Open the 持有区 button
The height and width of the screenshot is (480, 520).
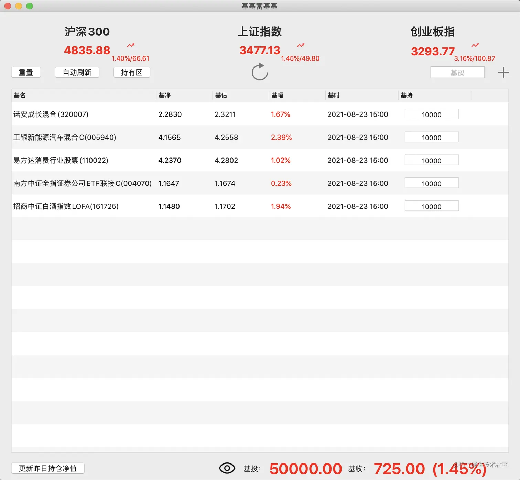132,73
